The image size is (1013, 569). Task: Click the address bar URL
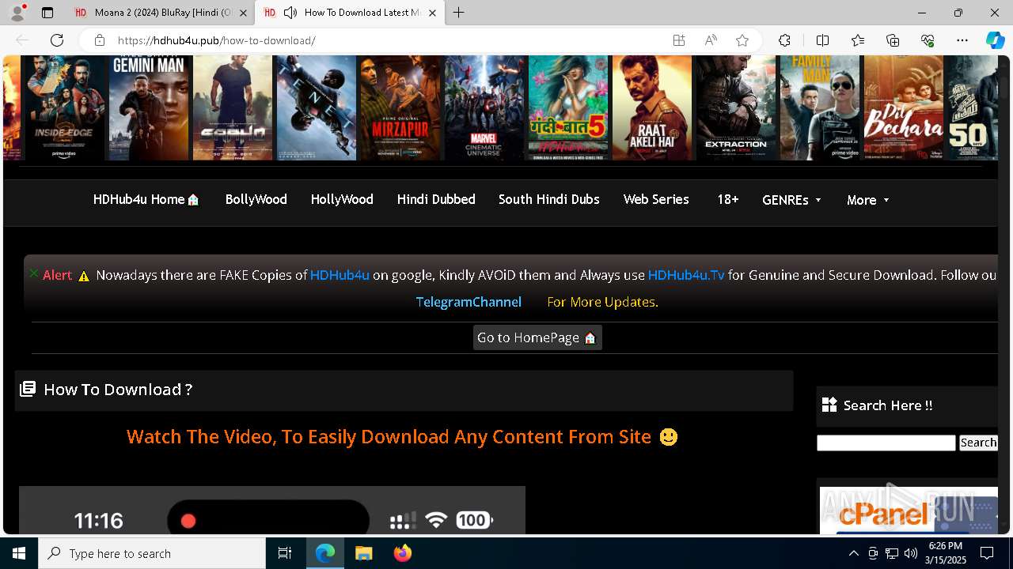[216, 40]
